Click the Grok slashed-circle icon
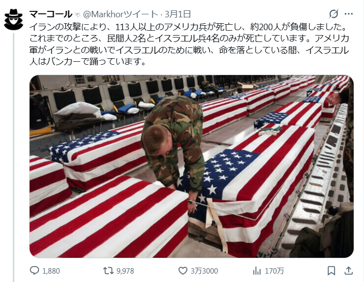Viewport: 364px width, 282px height. coord(333,14)
